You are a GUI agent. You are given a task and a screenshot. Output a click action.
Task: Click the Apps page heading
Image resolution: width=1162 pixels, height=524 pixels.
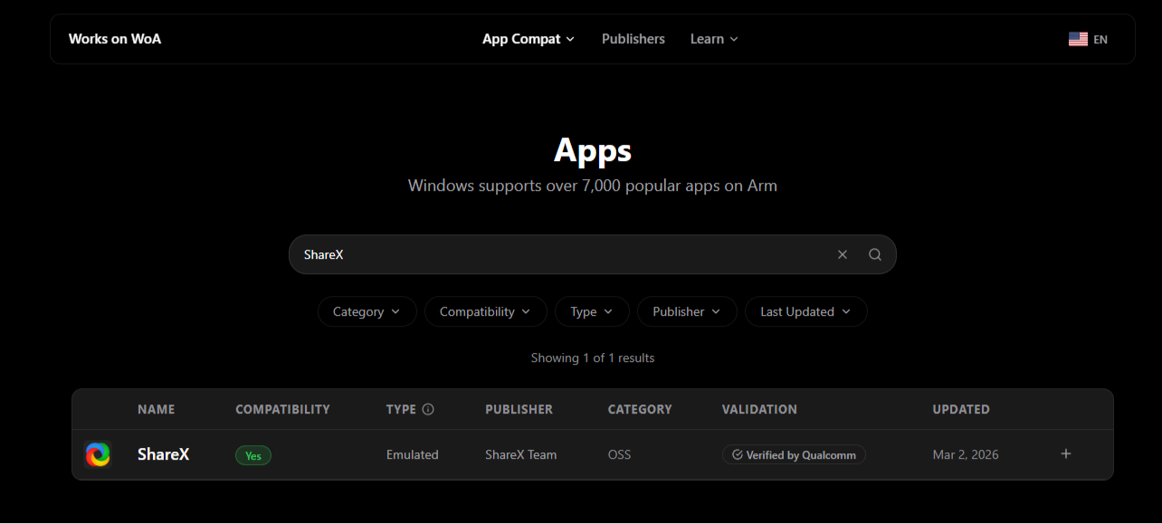pyautogui.click(x=593, y=150)
